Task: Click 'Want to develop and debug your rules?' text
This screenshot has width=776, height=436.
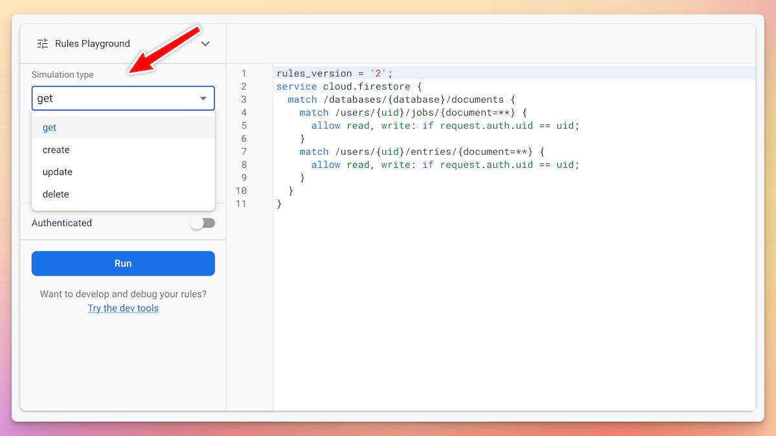Action: click(x=123, y=294)
